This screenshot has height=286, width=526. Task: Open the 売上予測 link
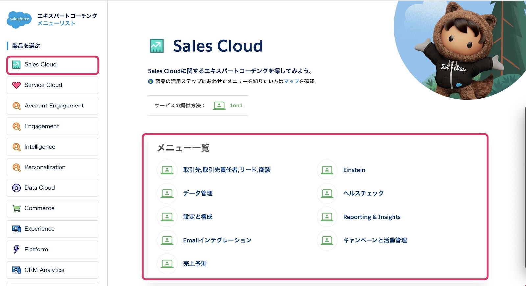[195, 264]
